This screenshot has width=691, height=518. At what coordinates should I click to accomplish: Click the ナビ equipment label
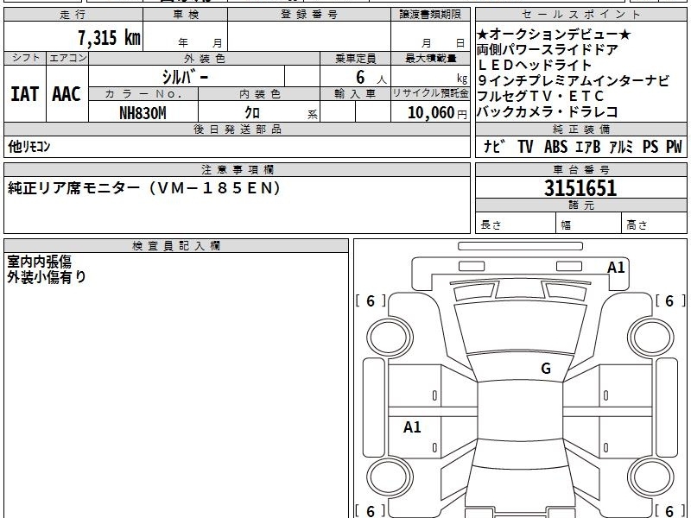coord(494,146)
